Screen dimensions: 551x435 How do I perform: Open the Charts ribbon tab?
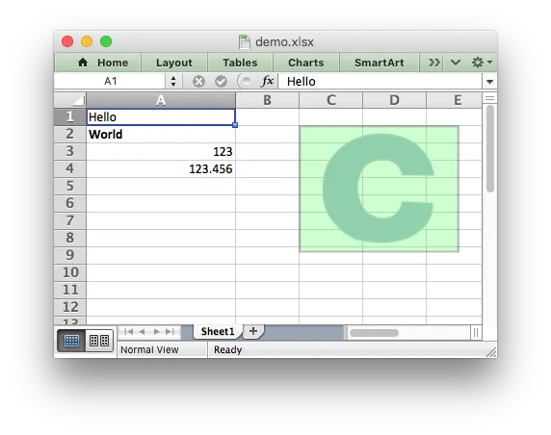click(305, 63)
